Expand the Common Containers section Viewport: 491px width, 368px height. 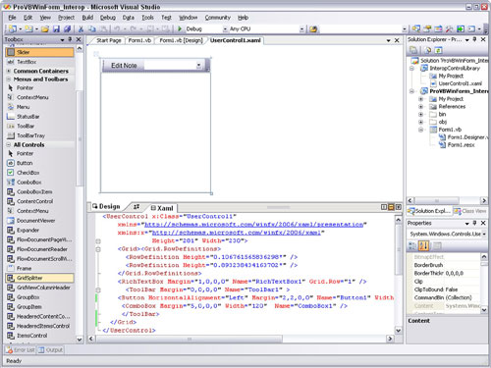coord(9,71)
